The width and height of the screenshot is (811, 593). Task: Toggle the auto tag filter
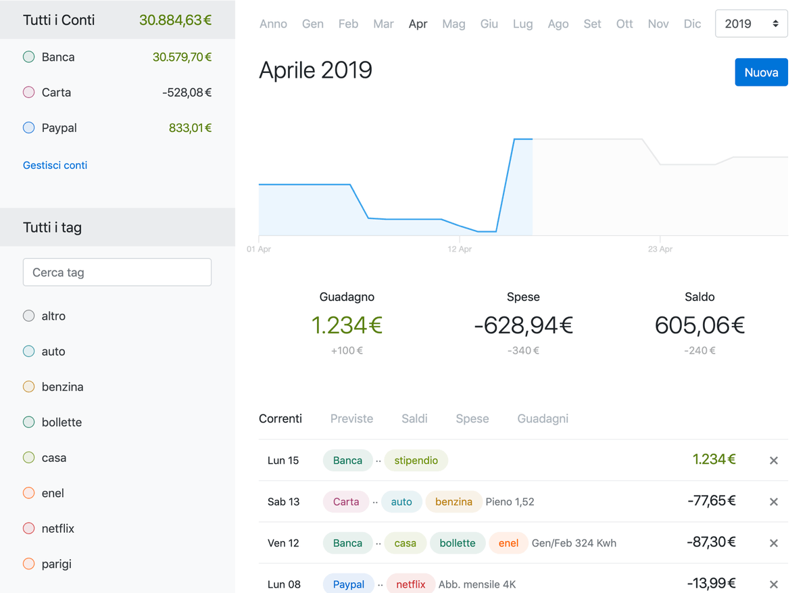(28, 351)
